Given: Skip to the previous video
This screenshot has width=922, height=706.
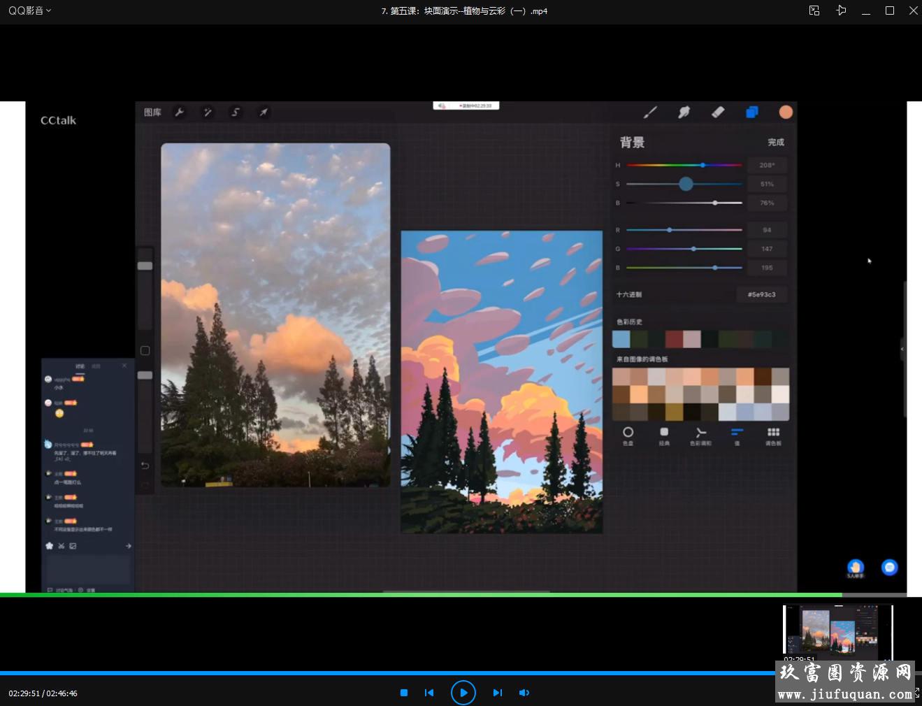Looking at the screenshot, I should pos(429,693).
